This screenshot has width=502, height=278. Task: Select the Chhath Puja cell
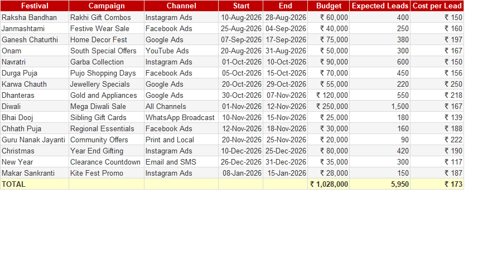click(35, 128)
